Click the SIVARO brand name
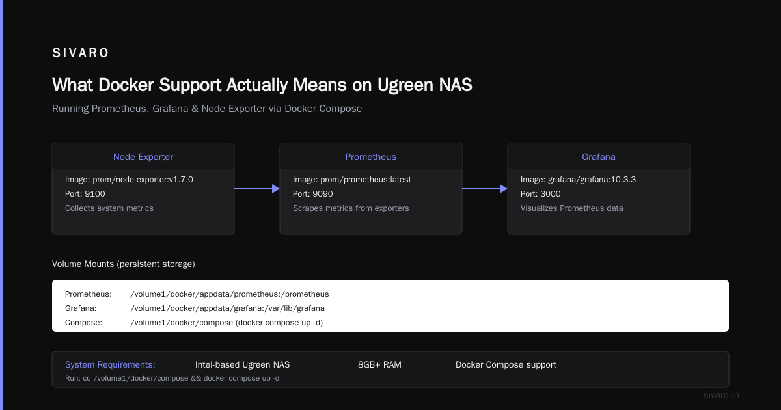Image resolution: width=781 pixels, height=410 pixels. click(x=81, y=53)
